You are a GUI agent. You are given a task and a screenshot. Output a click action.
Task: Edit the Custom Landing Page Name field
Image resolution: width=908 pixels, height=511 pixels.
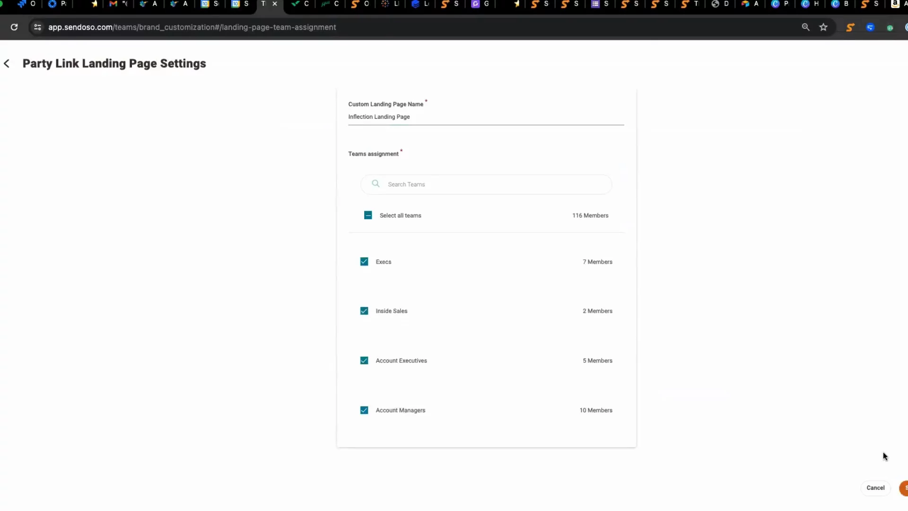486,117
